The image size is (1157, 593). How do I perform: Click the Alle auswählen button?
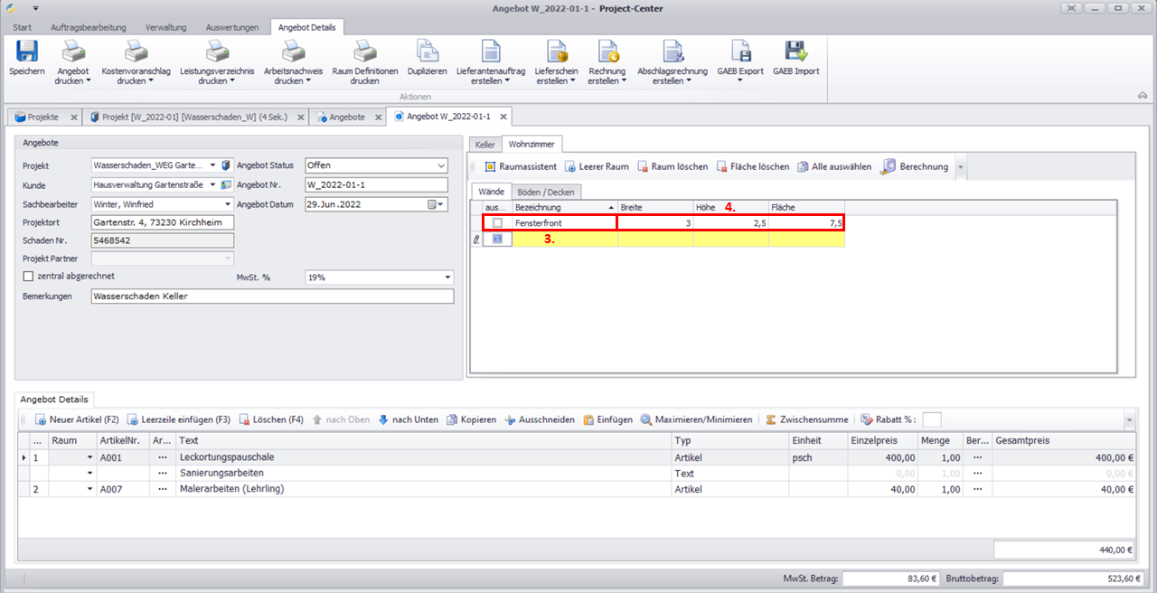click(x=833, y=167)
